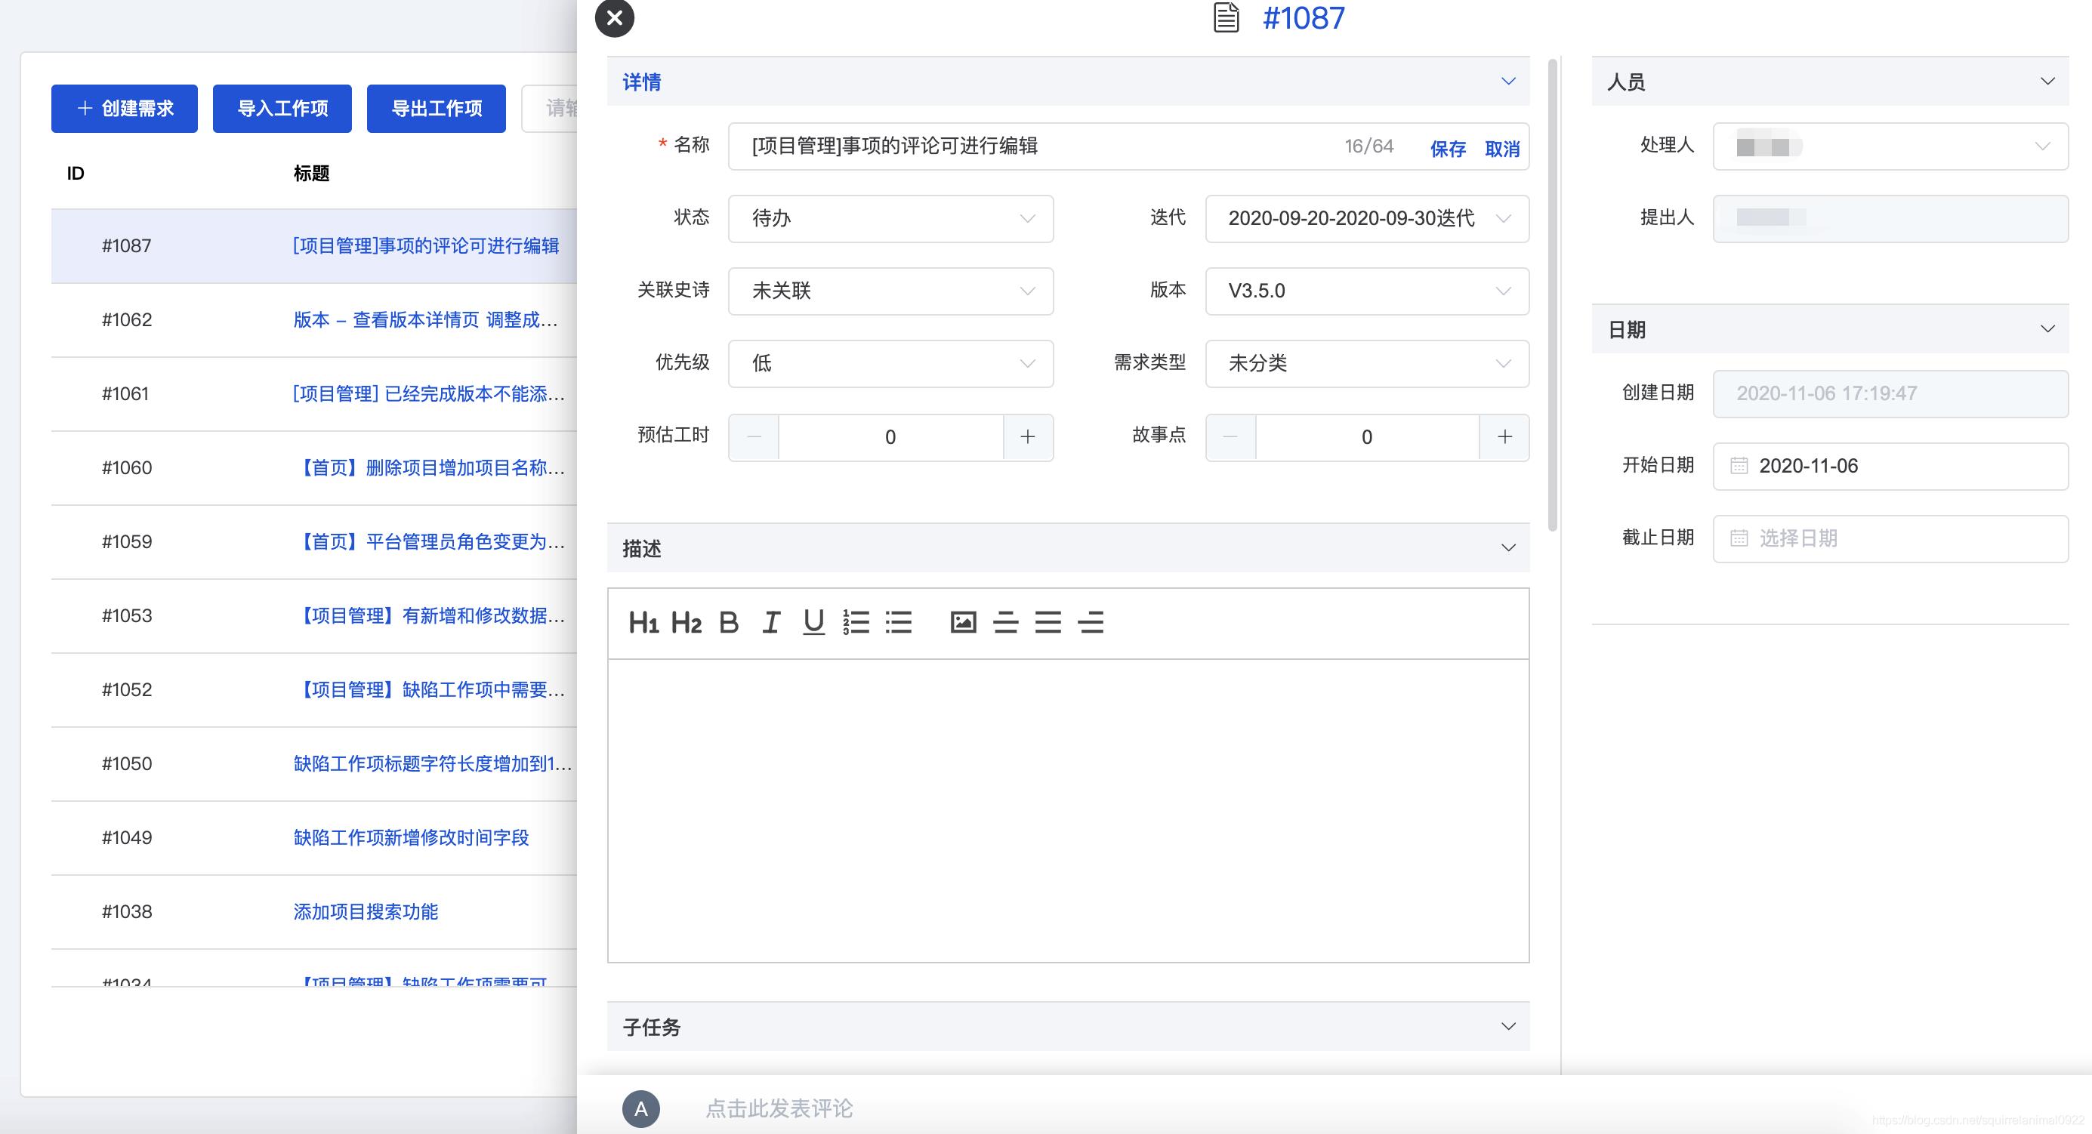
Task: Click the ID column header
Action: (76, 173)
